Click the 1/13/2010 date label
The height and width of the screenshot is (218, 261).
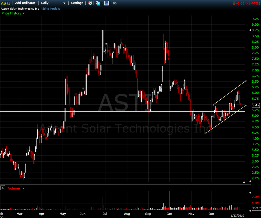coord(237,215)
